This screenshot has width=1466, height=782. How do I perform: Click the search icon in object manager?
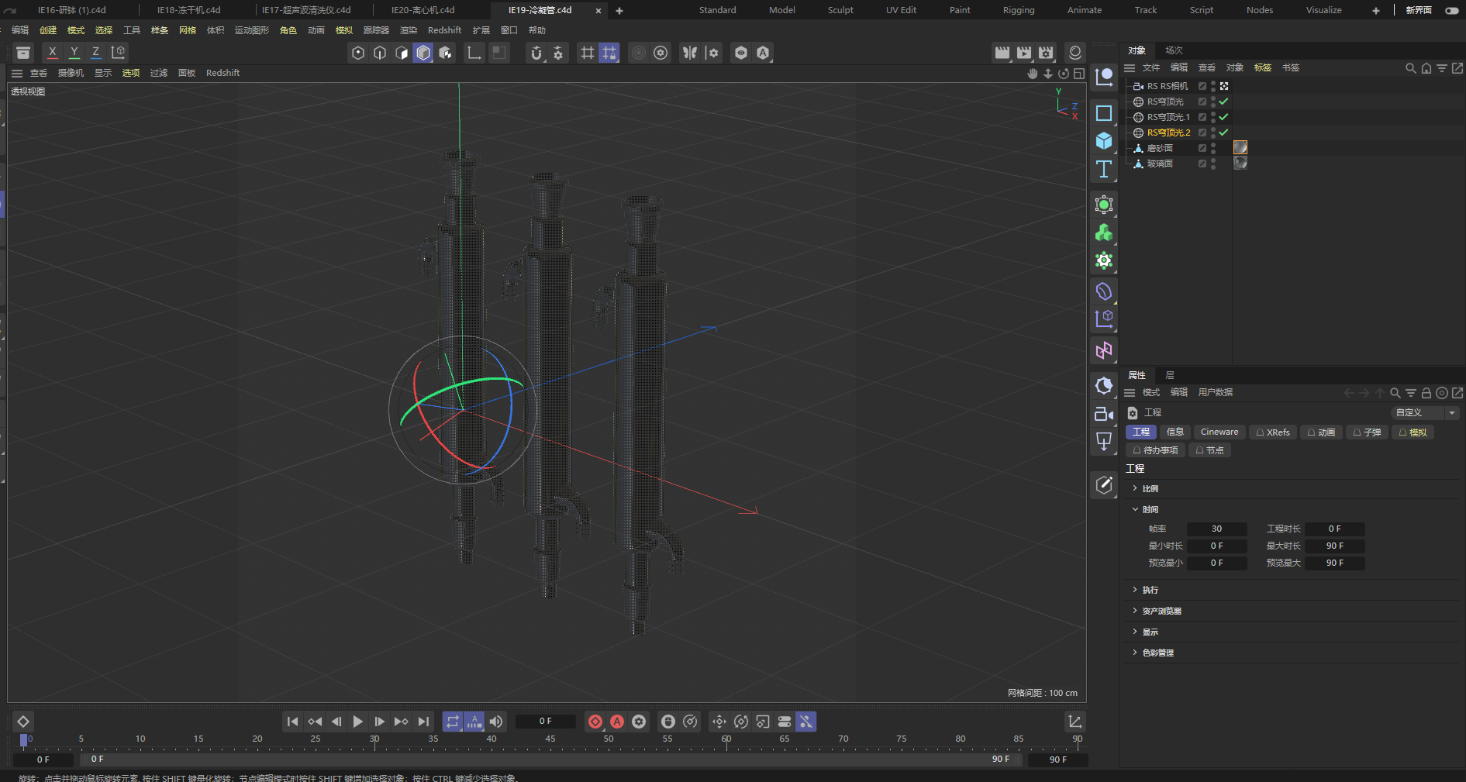click(x=1411, y=68)
